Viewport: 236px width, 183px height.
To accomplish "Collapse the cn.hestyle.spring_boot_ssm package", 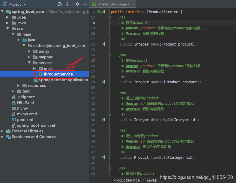I will pyautogui.click(x=24, y=46).
